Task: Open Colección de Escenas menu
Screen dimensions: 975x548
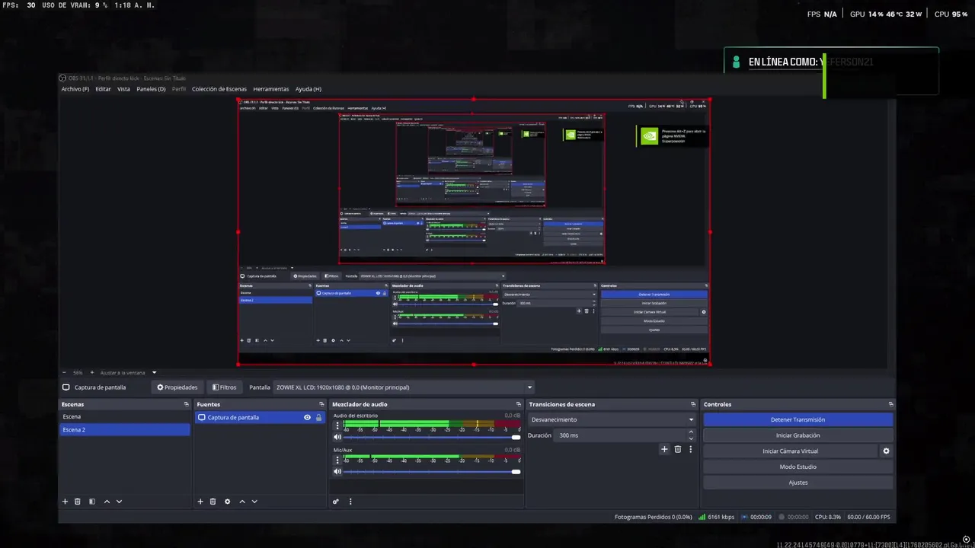Action: pos(219,89)
